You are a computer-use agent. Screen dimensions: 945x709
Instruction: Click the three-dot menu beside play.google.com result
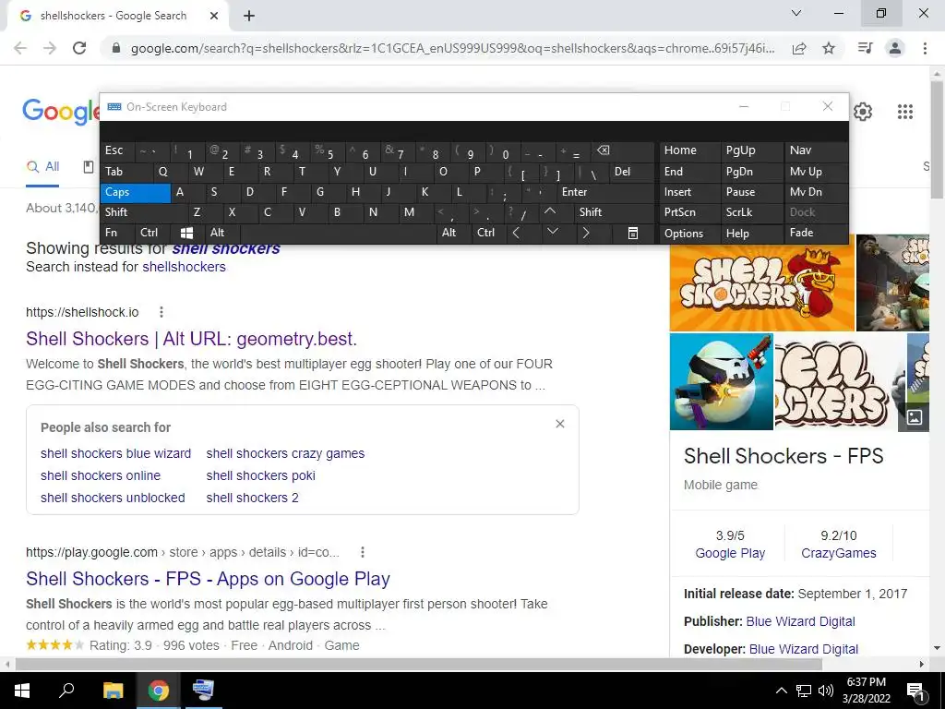tap(362, 552)
